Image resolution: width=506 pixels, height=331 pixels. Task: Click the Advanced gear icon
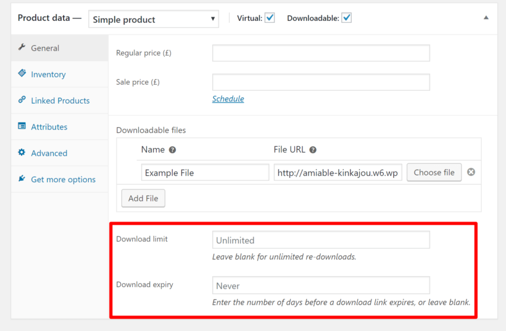click(22, 152)
